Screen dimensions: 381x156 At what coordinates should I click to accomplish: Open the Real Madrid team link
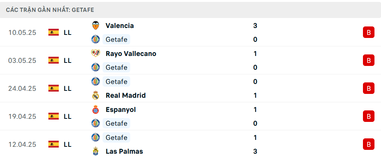[x=126, y=95]
